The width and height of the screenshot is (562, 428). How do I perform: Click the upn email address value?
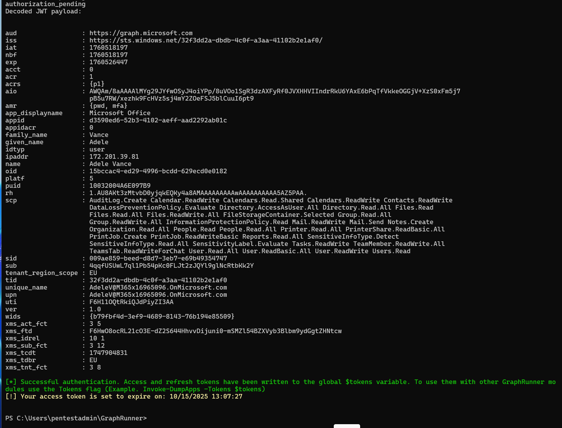click(x=158, y=295)
